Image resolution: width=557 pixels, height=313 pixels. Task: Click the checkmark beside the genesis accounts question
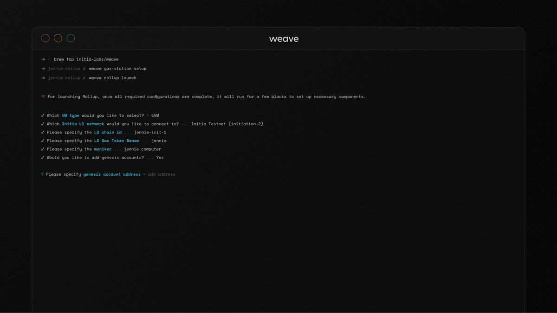(x=42, y=157)
